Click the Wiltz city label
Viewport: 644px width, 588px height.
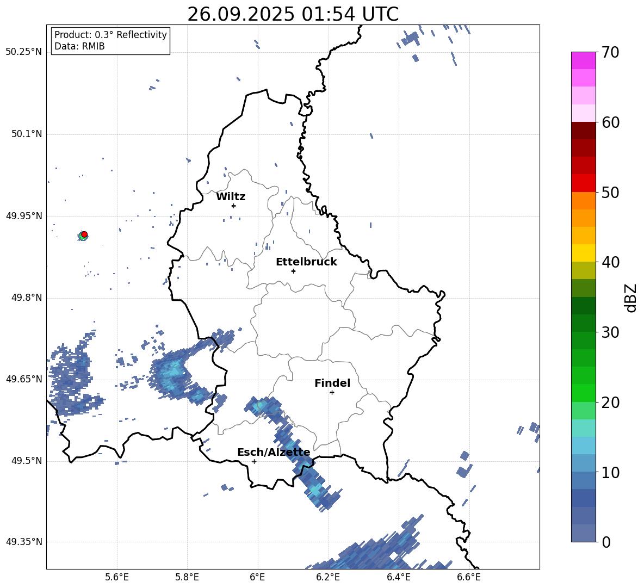pos(231,197)
